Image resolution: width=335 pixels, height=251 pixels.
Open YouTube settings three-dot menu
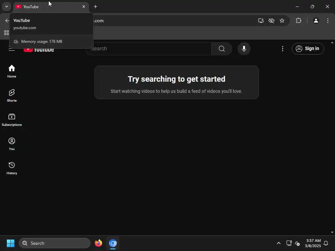[283, 49]
